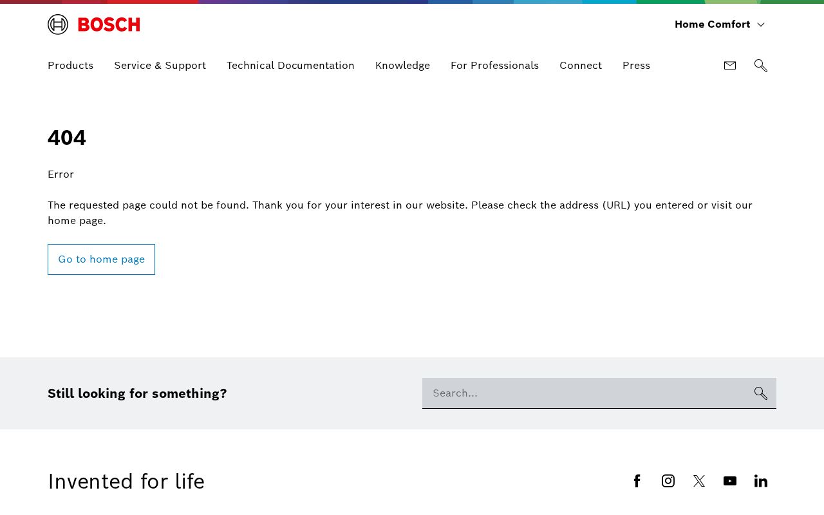Go to the Press section

(636, 66)
